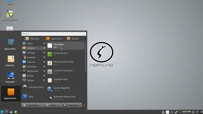This screenshot has width=203, height=114.
Task: Open the device notifier tray icon
Action: coord(172,112)
